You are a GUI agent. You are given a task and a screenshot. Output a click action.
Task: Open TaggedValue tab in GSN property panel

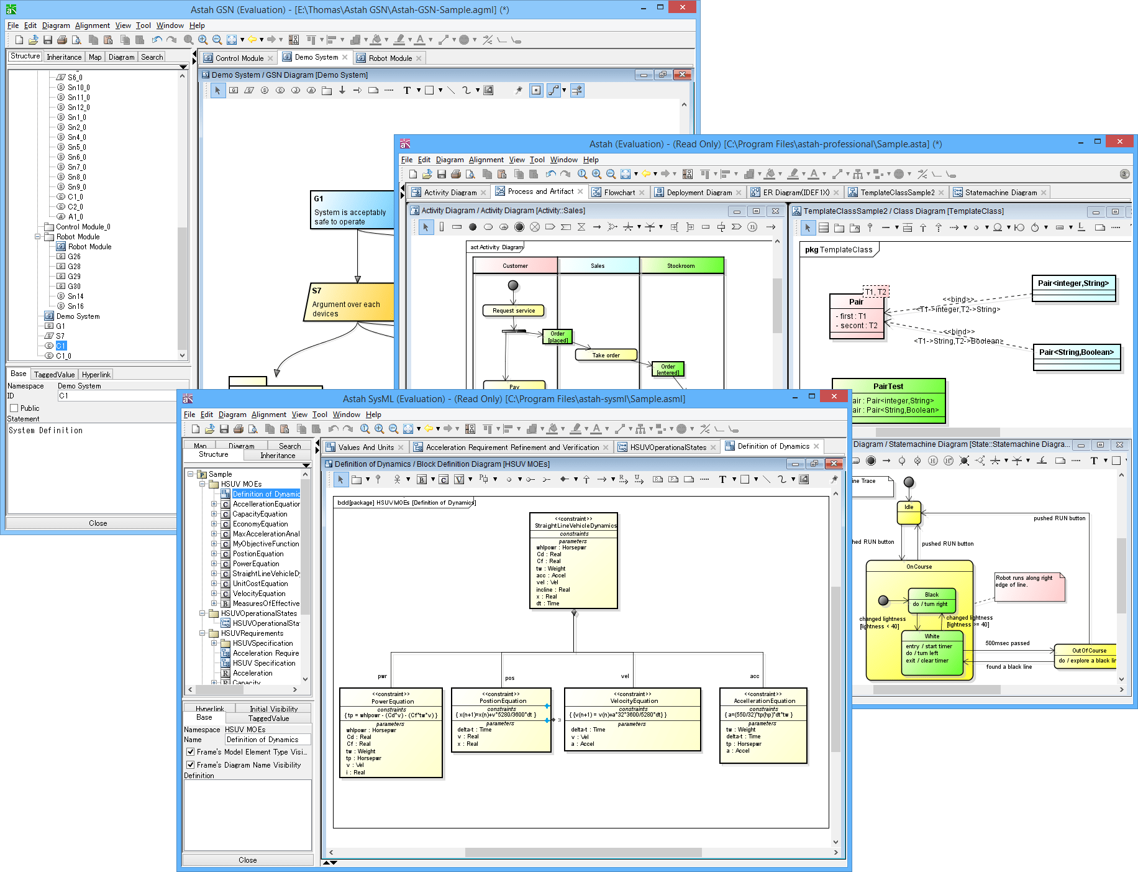point(54,374)
